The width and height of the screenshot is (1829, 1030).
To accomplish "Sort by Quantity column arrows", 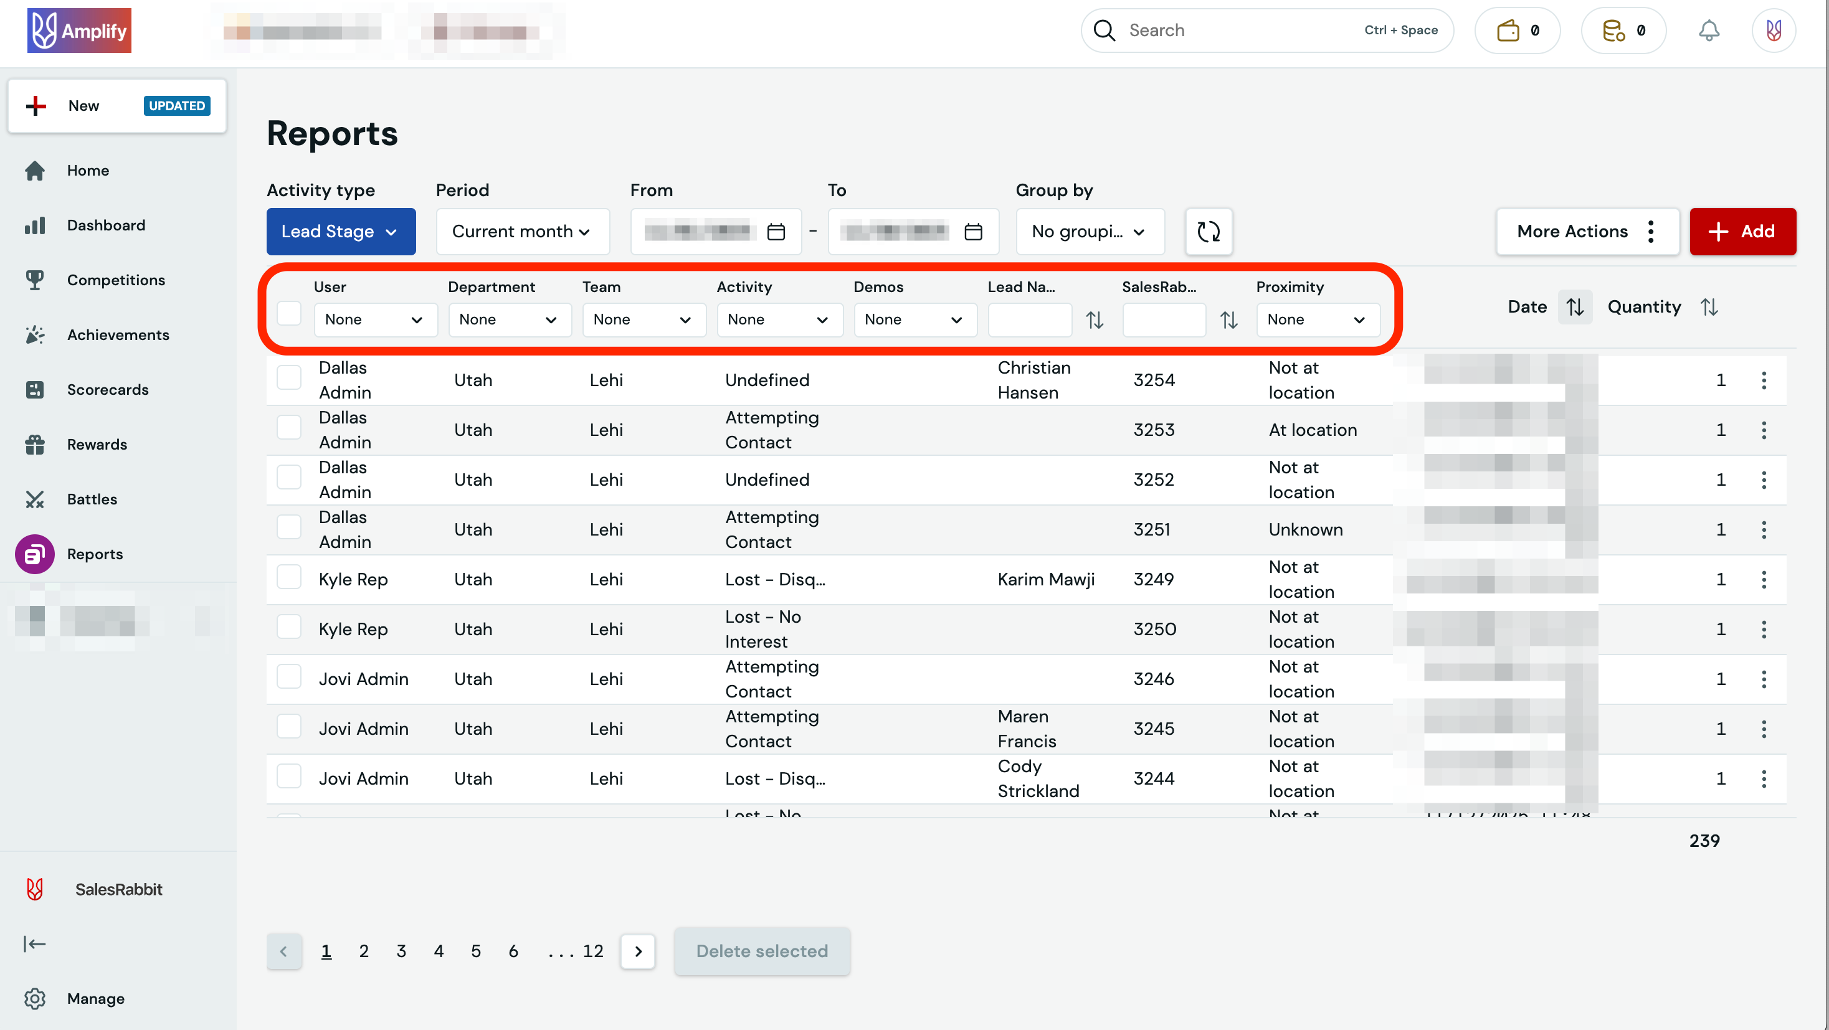I will tap(1709, 306).
